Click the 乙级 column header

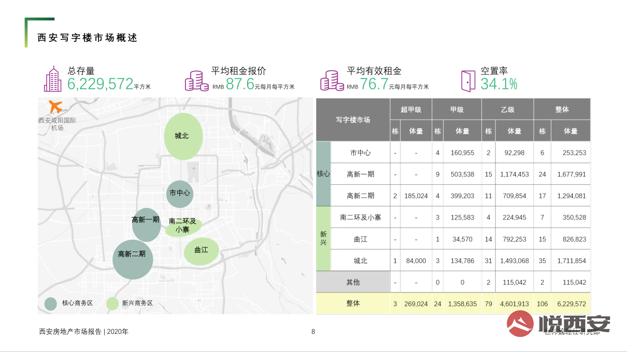(x=507, y=109)
